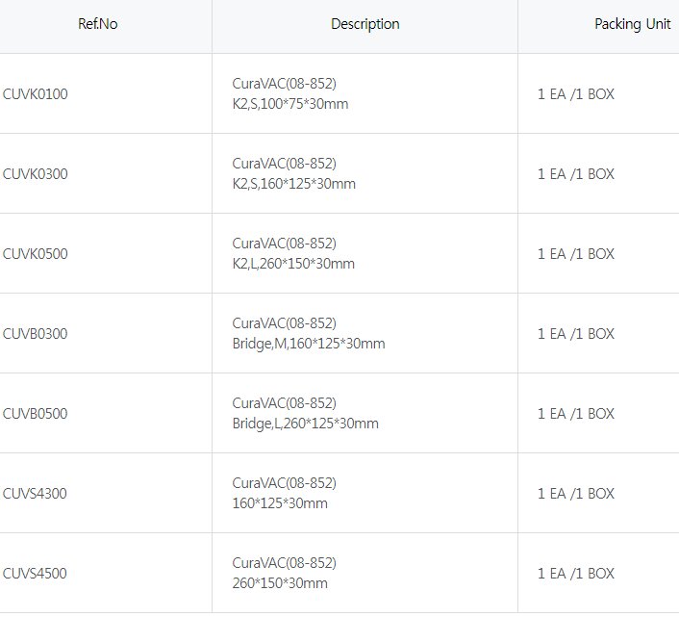Select the CUVS4500 reference number cell
Image resolution: width=679 pixels, height=617 pixels.
[36, 574]
